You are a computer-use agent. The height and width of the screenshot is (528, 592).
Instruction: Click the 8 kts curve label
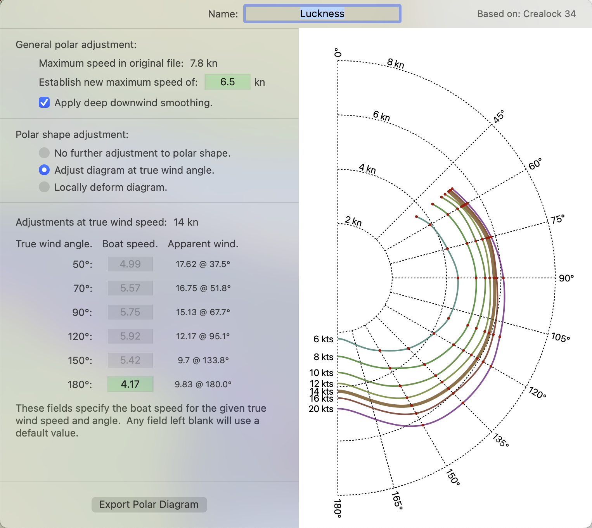[x=323, y=357]
